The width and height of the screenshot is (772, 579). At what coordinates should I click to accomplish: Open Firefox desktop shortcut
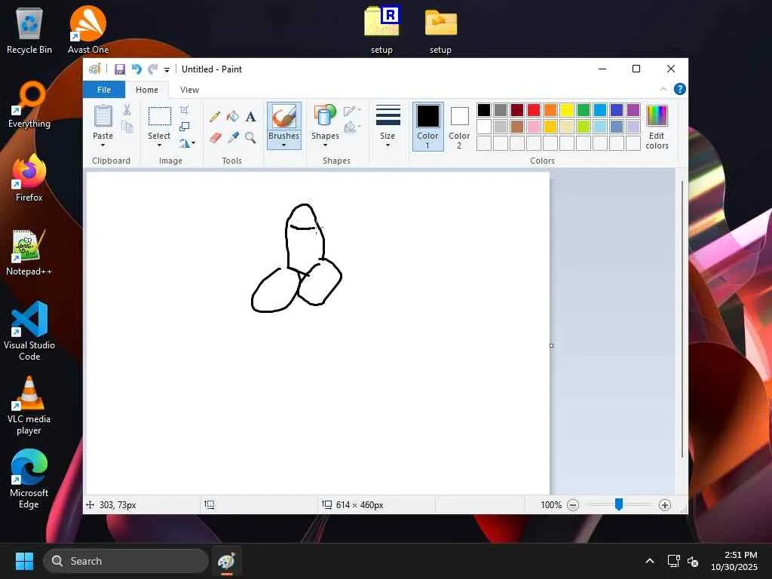[29, 178]
